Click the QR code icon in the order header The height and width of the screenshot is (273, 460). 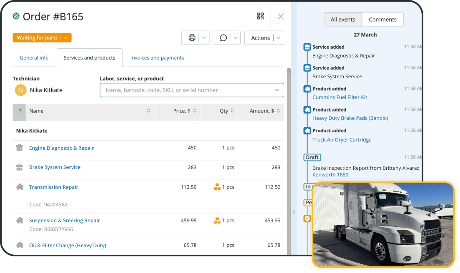tap(260, 16)
